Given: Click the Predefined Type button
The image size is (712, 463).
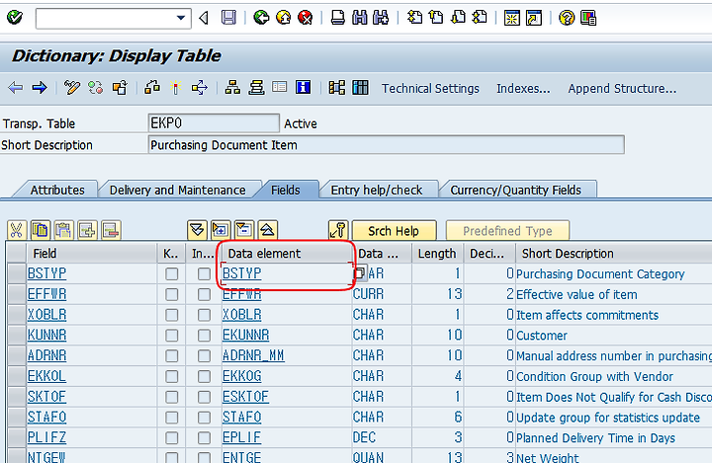Looking at the screenshot, I should point(507,231).
